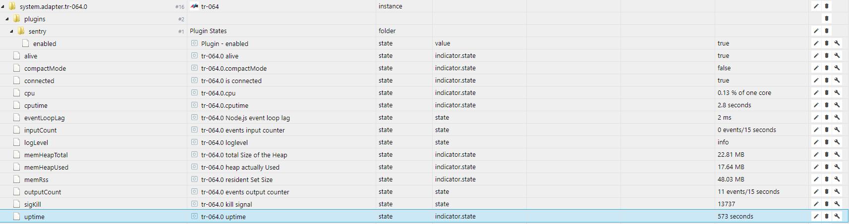849x224 pixels.
Task: Open custom settings wrench for uptime
Action: 837,217
